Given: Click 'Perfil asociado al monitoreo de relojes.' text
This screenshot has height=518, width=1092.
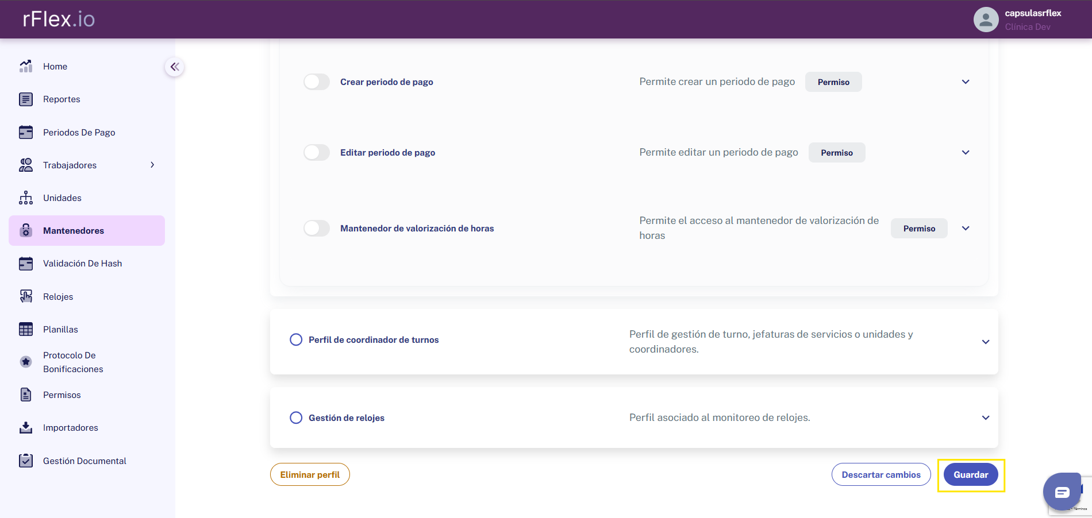Looking at the screenshot, I should click(720, 418).
